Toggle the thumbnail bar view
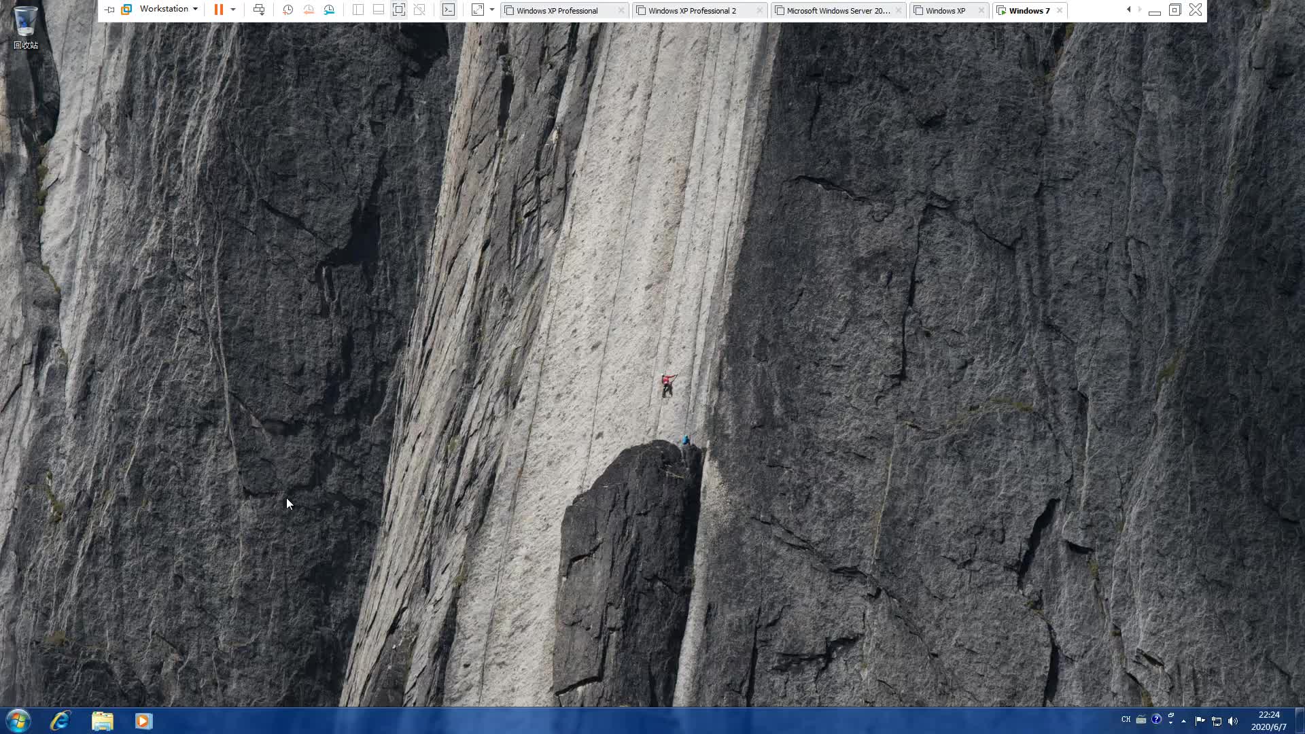Image resolution: width=1305 pixels, height=734 pixels. pyautogui.click(x=379, y=10)
